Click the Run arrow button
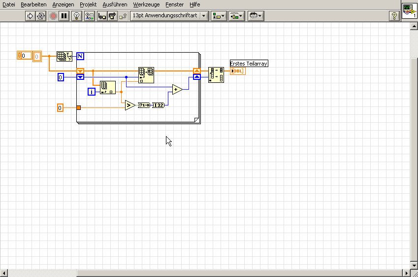 30,16
